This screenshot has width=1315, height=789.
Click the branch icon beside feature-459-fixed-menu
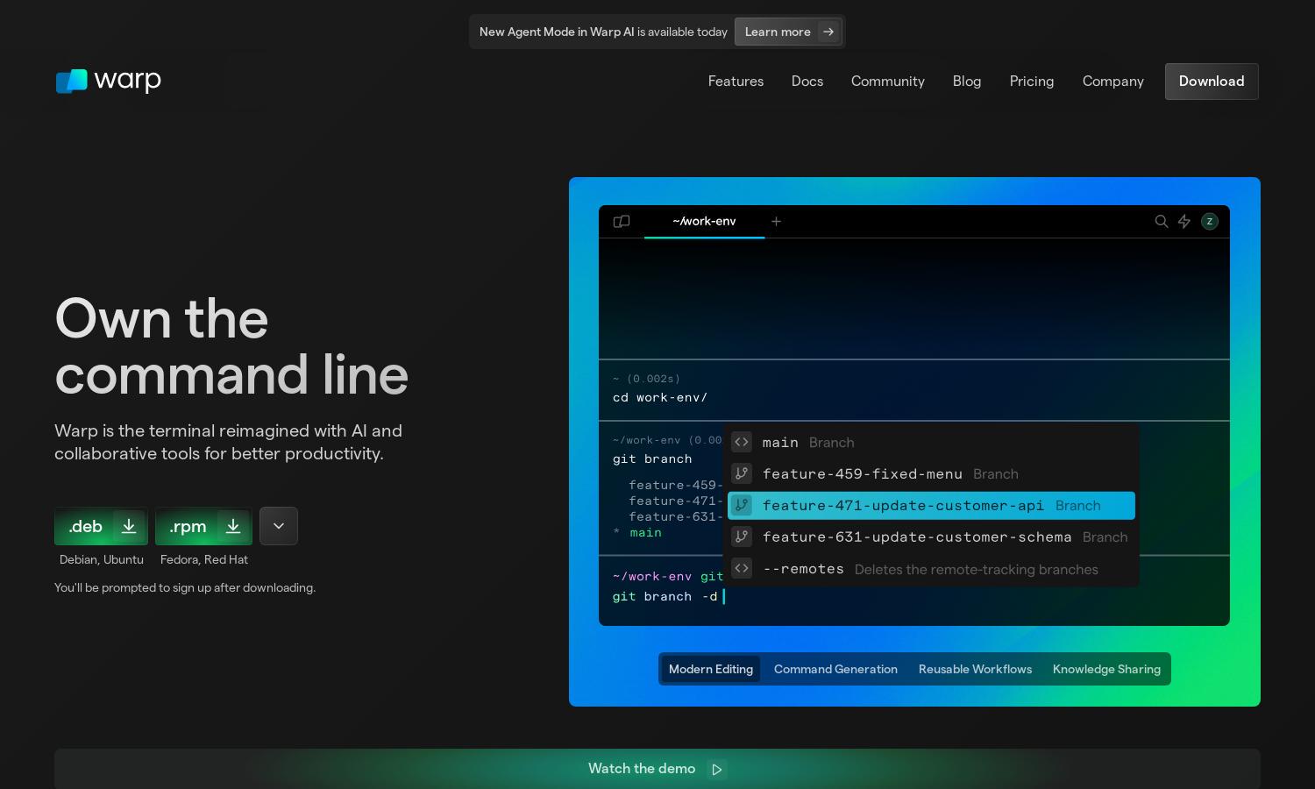[x=742, y=473]
